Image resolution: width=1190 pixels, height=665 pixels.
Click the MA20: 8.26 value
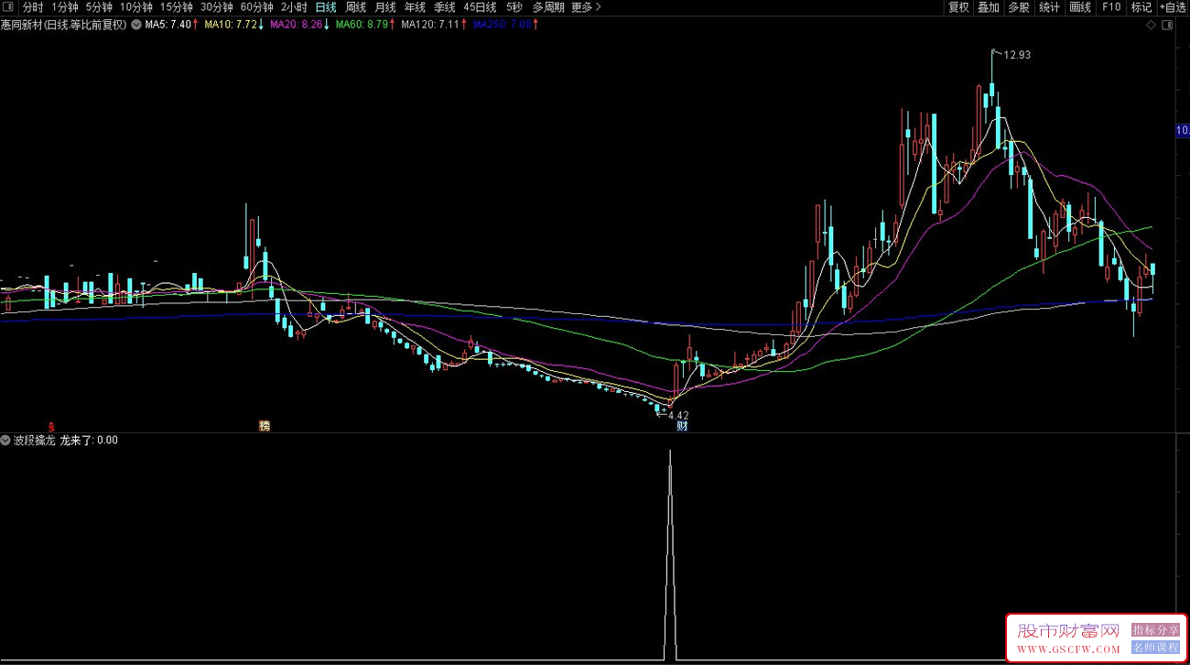297,25
